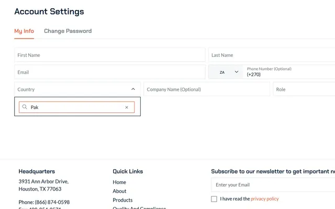Viewport: 335px width, 209px height.
Task: Focus the First Name field
Action: (x=109, y=55)
